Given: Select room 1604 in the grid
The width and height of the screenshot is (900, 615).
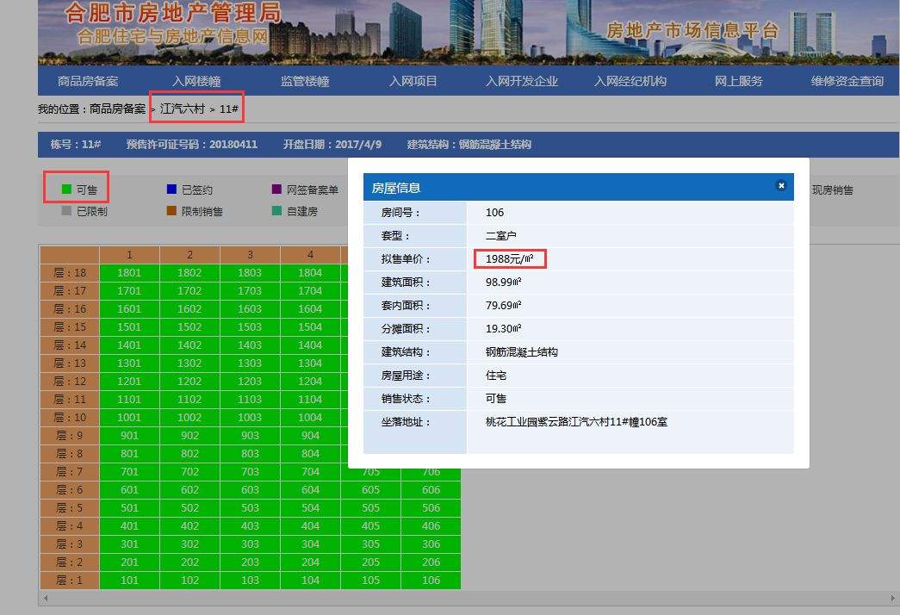Looking at the screenshot, I should 310,309.
